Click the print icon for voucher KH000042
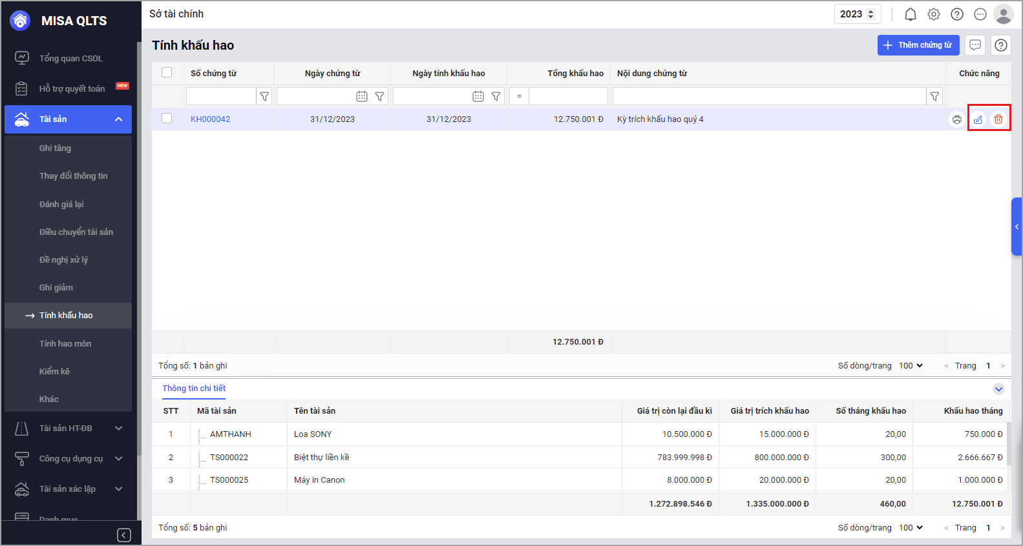The width and height of the screenshot is (1023, 546). coord(956,119)
